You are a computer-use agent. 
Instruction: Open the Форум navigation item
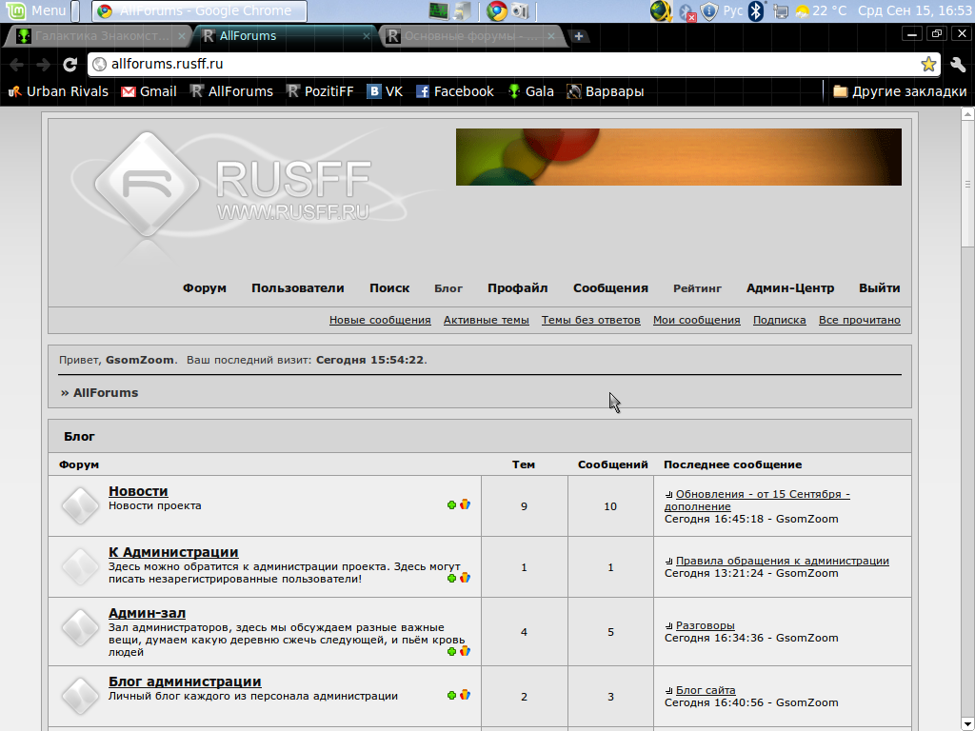205,288
